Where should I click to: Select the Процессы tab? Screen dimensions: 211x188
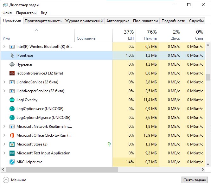click(12, 21)
